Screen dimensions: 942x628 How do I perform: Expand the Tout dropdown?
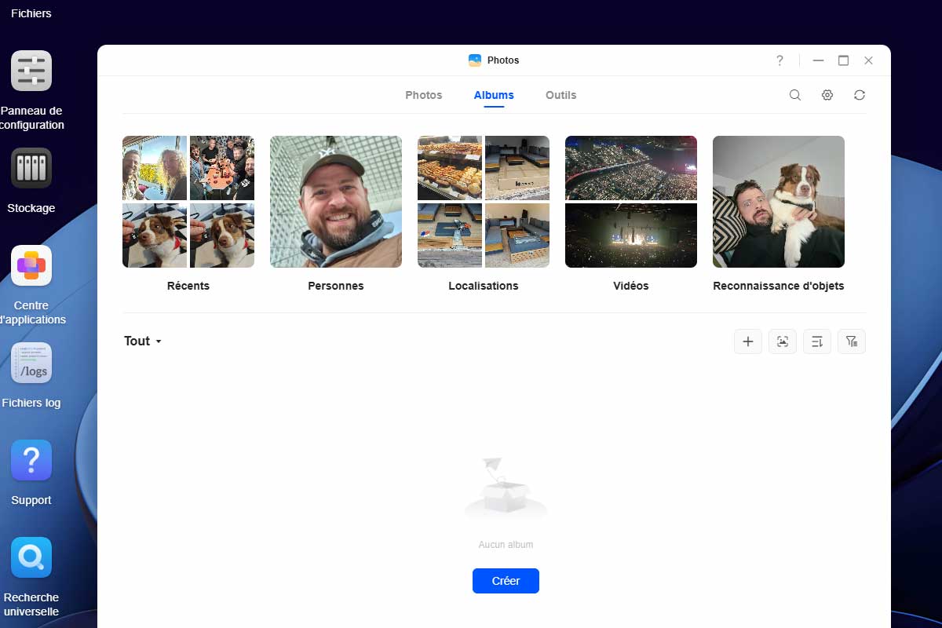143,341
